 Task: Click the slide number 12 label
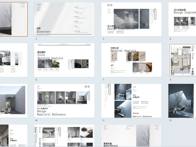pos(170,120)
